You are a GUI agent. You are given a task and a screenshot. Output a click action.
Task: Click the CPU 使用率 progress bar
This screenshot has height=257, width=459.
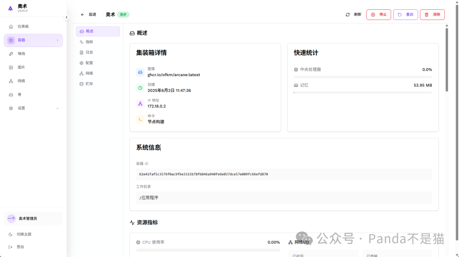208,250
